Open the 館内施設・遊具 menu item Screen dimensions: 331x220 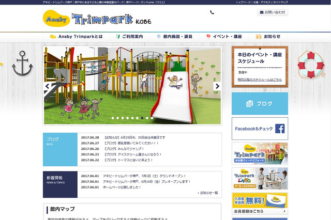point(174,37)
